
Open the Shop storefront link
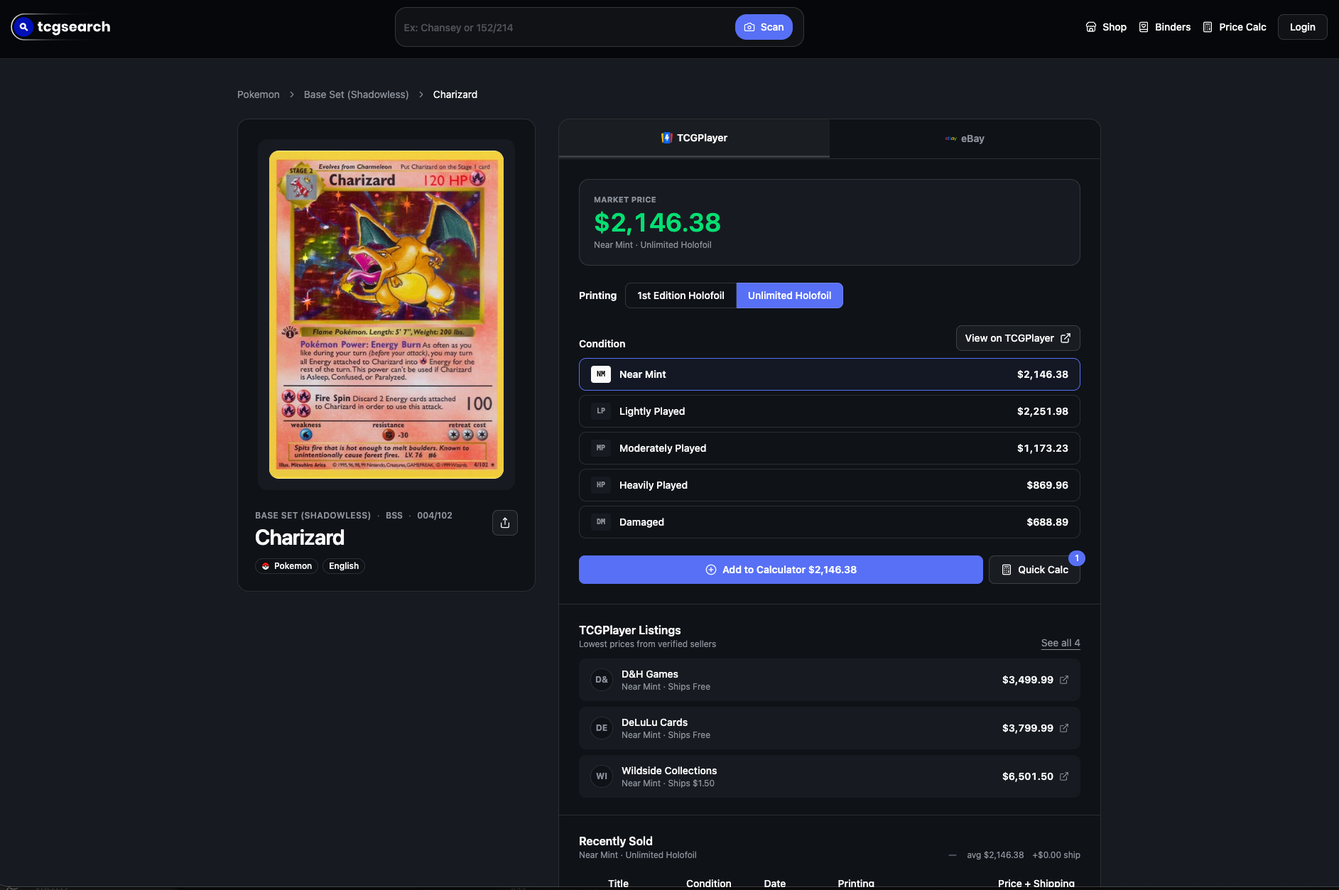pos(1106,27)
